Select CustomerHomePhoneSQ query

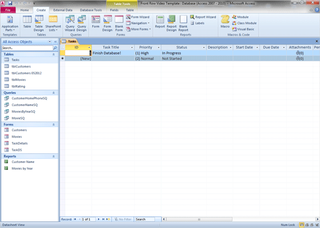tap(30, 98)
